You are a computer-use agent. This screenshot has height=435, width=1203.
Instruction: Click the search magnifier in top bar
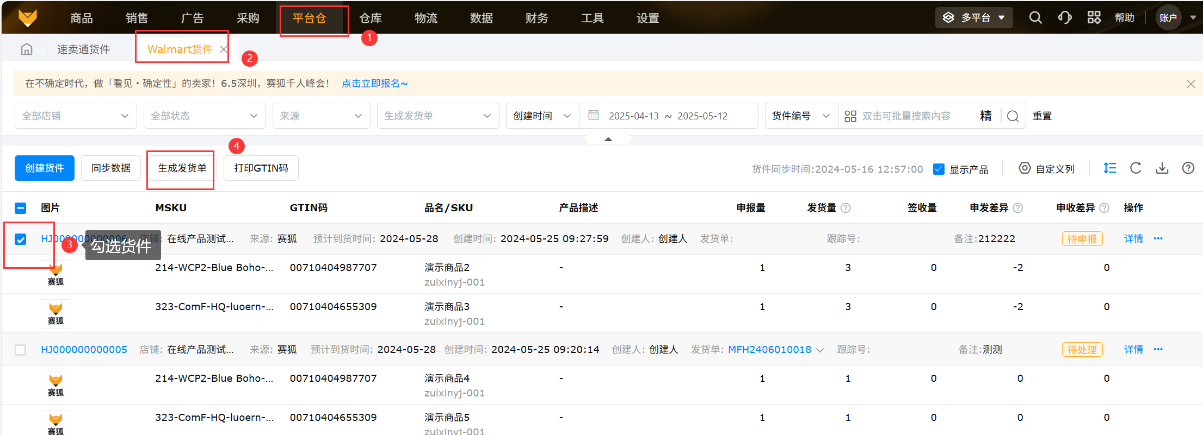(x=1035, y=18)
